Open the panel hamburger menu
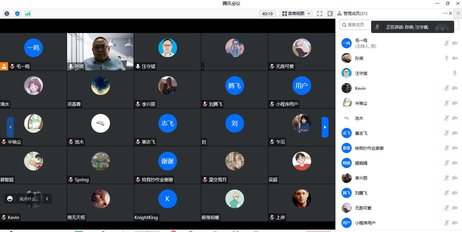Screen dimensions: 462x232 tap(458, 13)
